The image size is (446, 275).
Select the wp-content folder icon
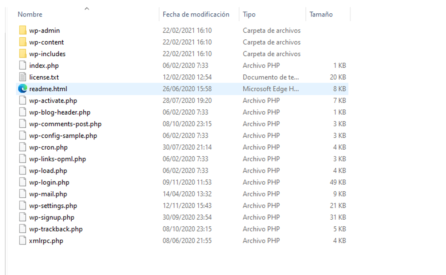[23, 42]
